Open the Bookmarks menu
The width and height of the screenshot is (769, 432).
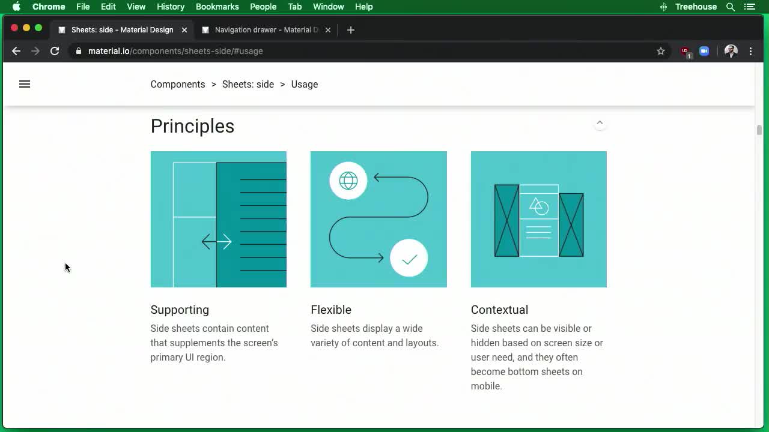pos(217,7)
